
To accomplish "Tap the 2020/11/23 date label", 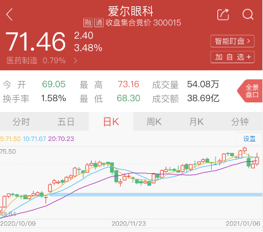I will (x=128, y=224).
